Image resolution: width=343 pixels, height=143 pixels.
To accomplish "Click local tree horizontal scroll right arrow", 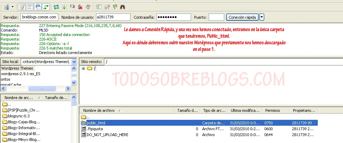I will coord(68,88).
